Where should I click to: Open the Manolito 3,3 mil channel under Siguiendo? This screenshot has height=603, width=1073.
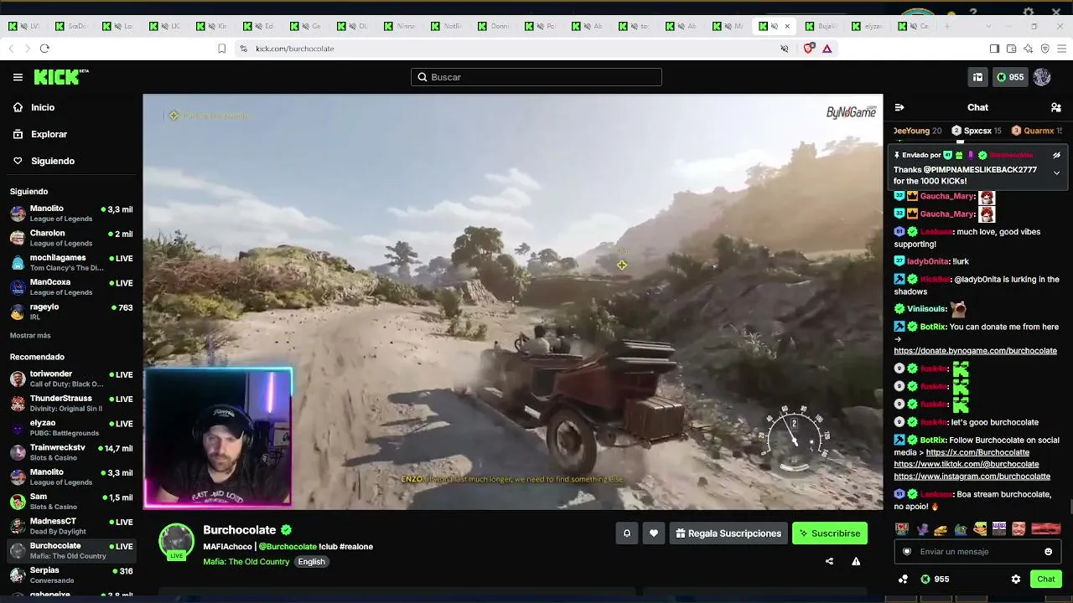[71, 214]
